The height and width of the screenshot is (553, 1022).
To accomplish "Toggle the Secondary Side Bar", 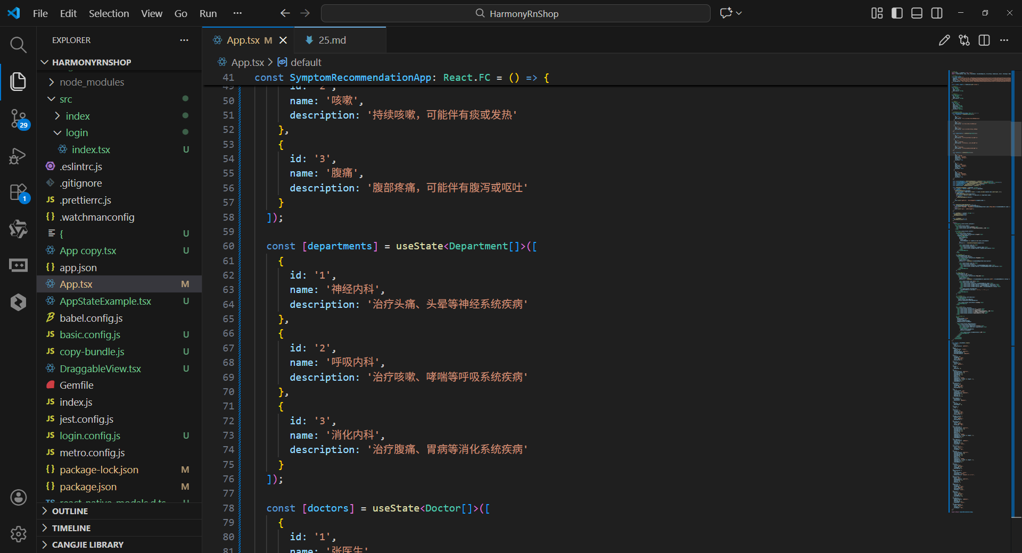I will point(937,13).
